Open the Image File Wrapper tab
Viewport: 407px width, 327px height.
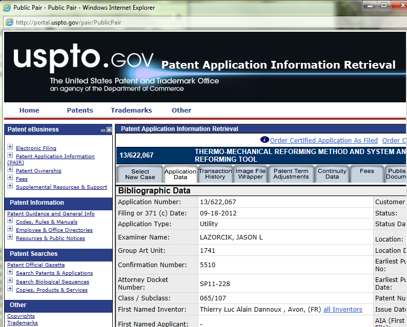point(251,174)
